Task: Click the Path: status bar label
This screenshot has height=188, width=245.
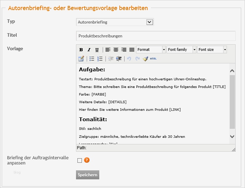Action: point(82,148)
